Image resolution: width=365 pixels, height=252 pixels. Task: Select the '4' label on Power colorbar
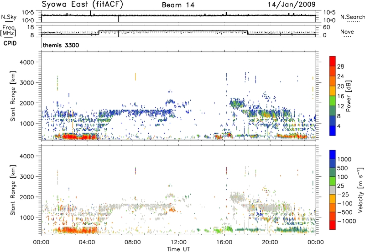pos(339,126)
